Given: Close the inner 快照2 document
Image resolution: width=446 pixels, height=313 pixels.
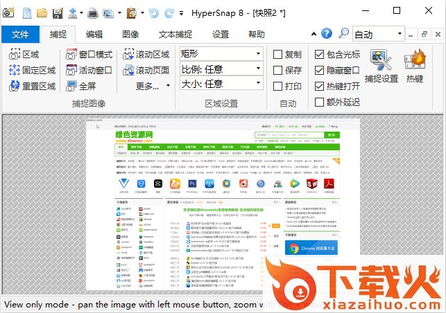Looking at the screenshot, I should [438, 35].
